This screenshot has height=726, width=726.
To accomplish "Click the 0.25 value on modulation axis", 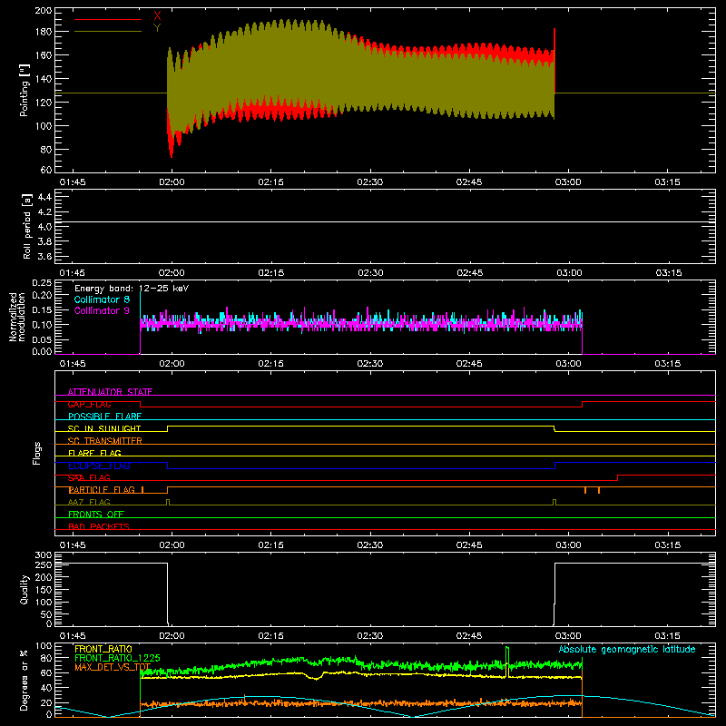I will click(42, 283).
